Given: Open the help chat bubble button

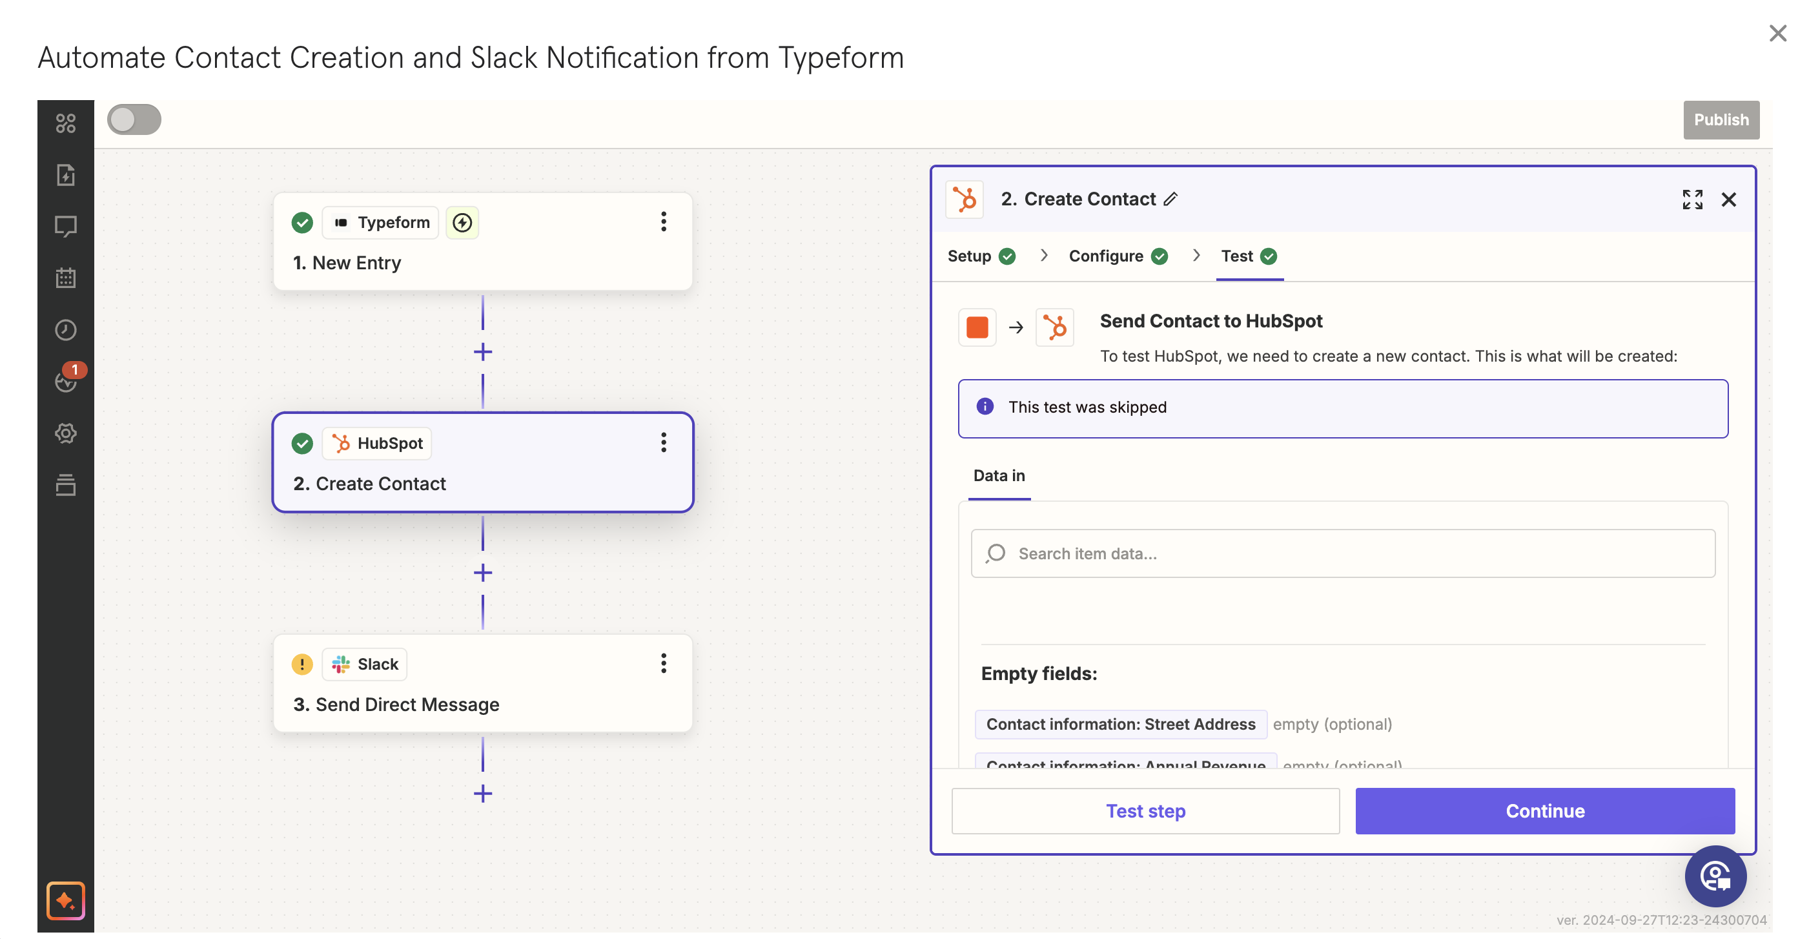Looking at the screenshot, I should 1715,876.
